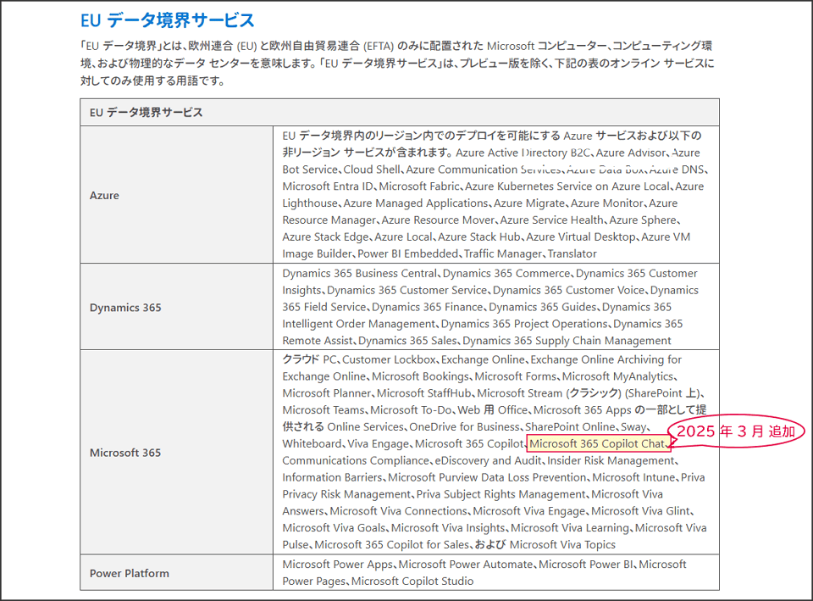Image resolution: width=813 pixels, height=601 pixels.
Task: Click the text "Cloud Shell"
Action: click(372, 170)
